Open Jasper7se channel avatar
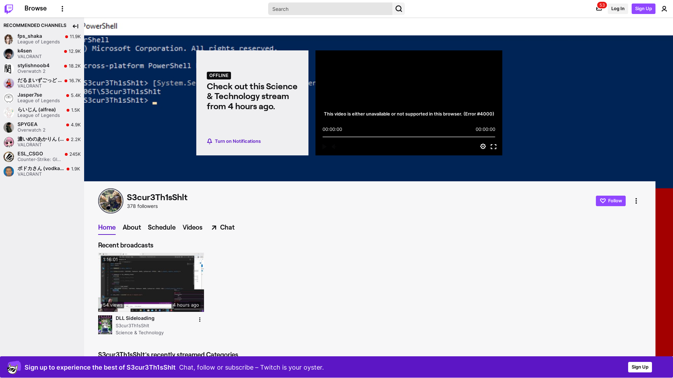 (x=9, y=98)
